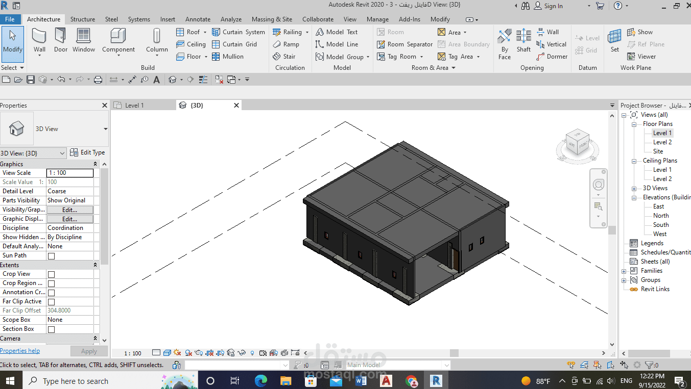Viewport: 691px width, 389px height.
Task: Switch to the Annotate ribbon tab
Action: [198, 19]
